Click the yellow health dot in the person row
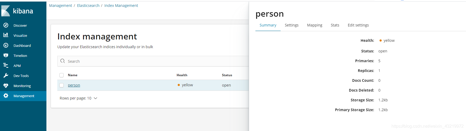The height and width of the screenshot is (131, 466). tap(179, 85)
